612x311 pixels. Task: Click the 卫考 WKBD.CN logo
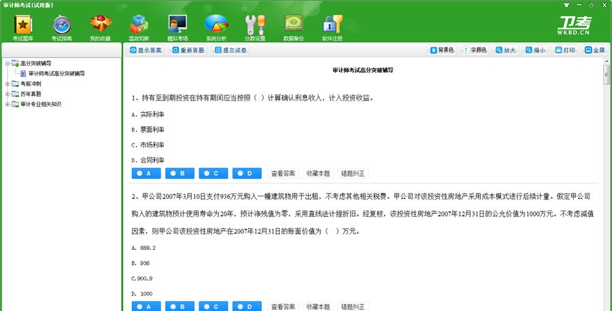(x=574, y=26)
